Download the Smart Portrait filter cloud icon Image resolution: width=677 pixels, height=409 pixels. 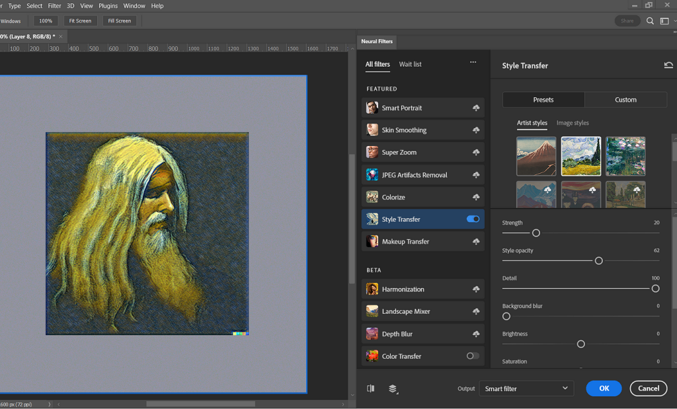(x=476, y=108)
